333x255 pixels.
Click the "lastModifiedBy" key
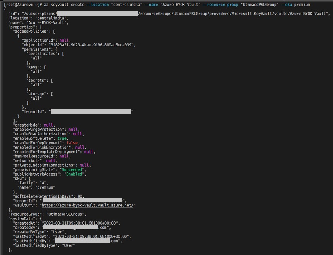(x=31, y=241)
